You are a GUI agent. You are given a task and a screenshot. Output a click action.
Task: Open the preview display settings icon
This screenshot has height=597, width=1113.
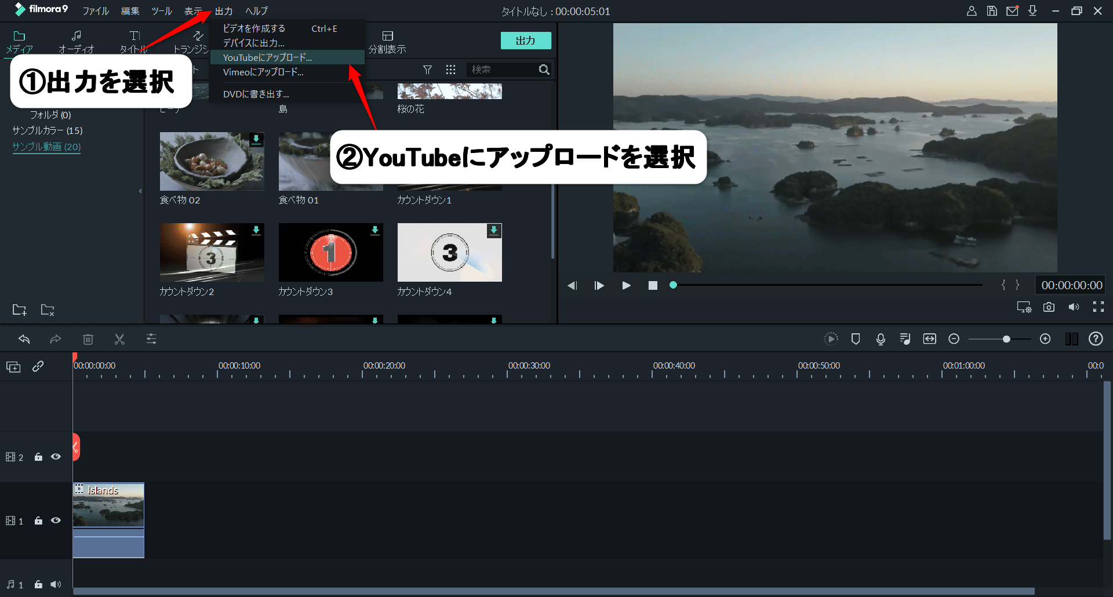[1024, 307]
